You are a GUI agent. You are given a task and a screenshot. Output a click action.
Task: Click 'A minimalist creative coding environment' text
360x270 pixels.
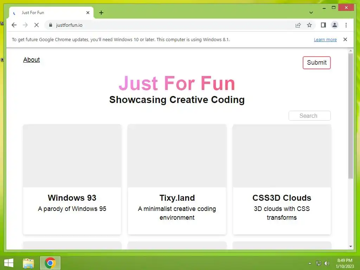177,213
